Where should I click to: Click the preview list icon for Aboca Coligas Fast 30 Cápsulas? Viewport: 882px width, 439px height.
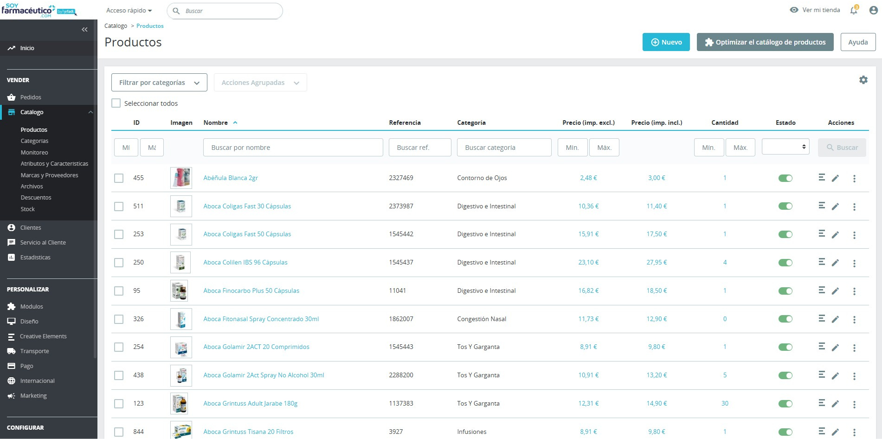822,205
